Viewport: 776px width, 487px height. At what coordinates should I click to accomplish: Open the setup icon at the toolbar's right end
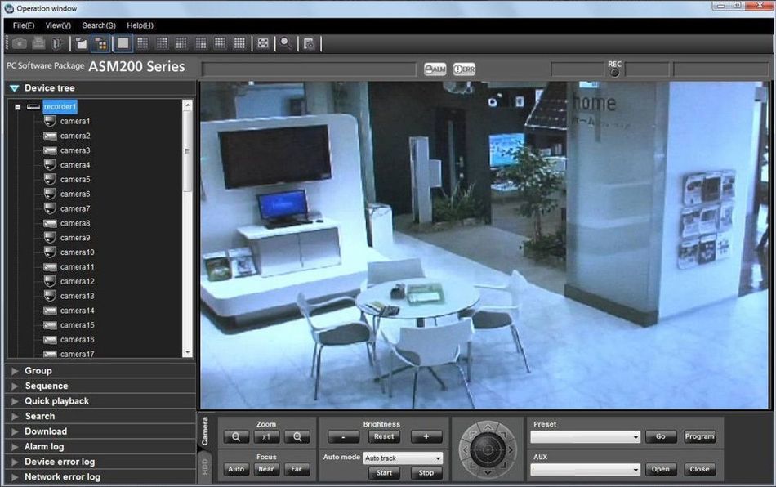click(309, 43)
